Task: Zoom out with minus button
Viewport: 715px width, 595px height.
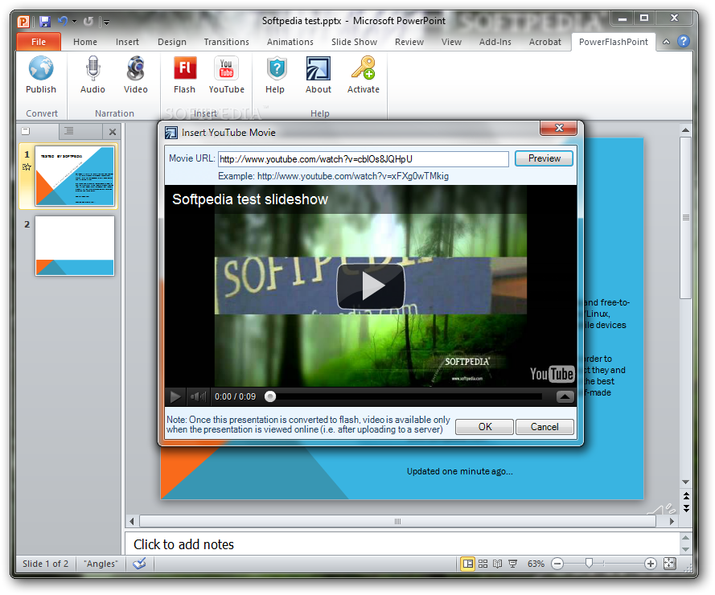Action: coord(557,564)
